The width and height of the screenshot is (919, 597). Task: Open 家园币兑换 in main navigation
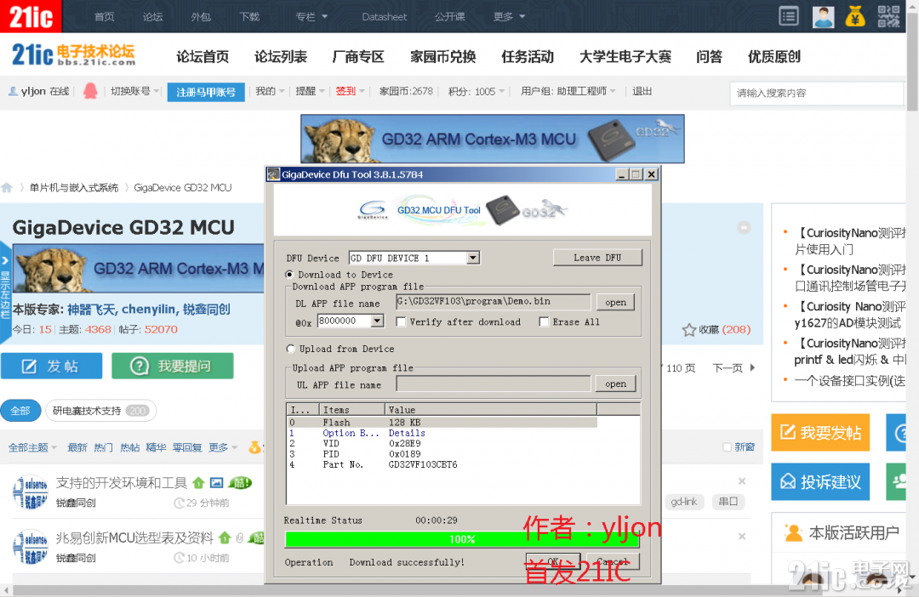tap(443, 56)
